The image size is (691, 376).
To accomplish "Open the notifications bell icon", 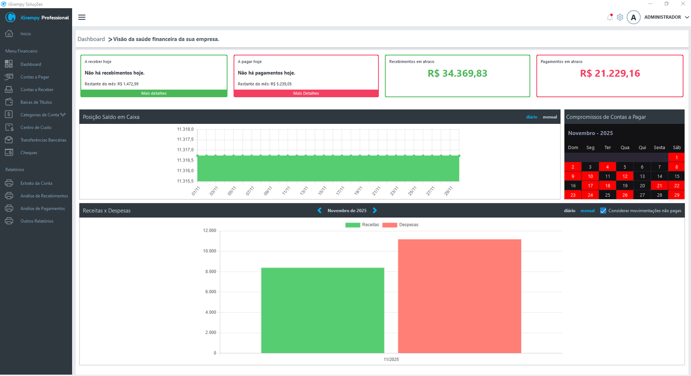I will tap(609, 17).
